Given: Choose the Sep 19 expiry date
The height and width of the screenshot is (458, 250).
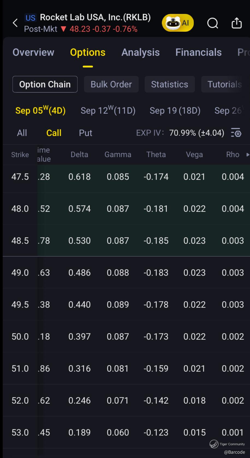Looking at the screenshot, I should tap(175, 111).
